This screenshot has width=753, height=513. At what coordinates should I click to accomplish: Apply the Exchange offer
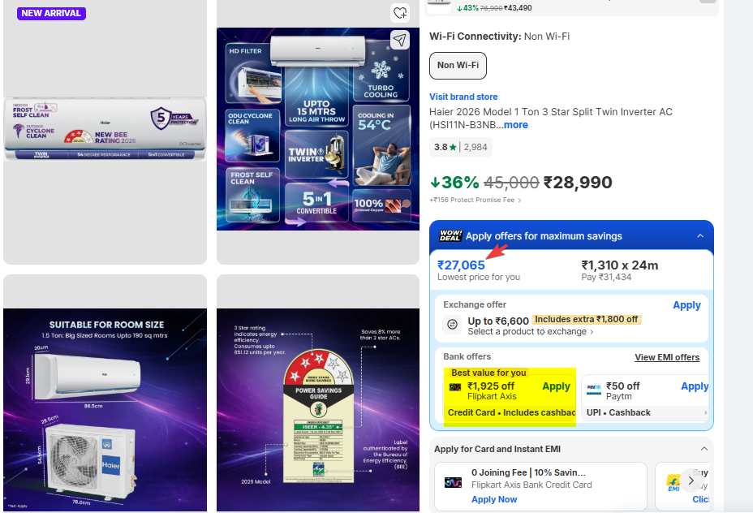(686, 305)
